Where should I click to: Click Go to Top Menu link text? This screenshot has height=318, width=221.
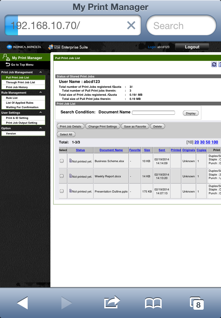pyautogui.click(x=22, y=65)
